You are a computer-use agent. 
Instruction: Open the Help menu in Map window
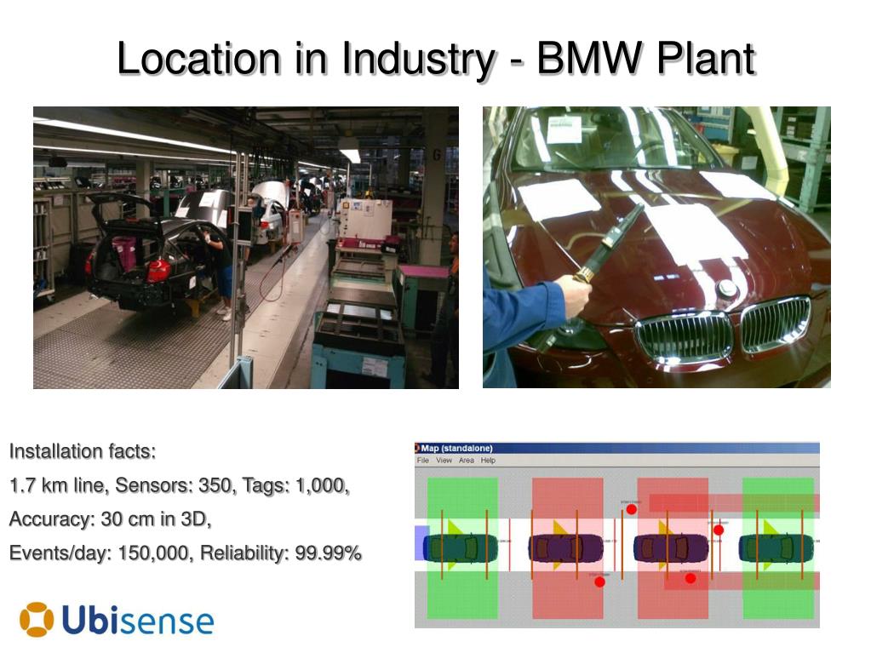(x=488, y=461)
